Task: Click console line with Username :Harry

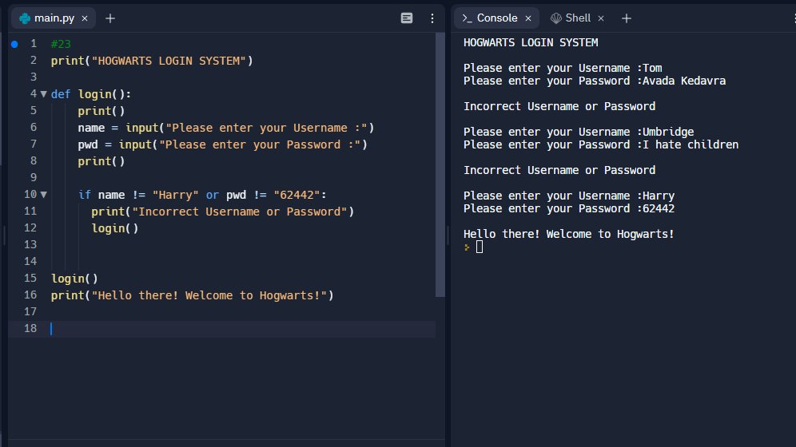Action: click(x=569, y=196)
